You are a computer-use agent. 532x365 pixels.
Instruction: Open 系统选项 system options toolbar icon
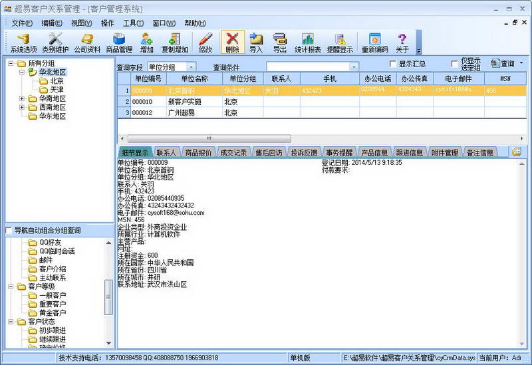(23, 42)
